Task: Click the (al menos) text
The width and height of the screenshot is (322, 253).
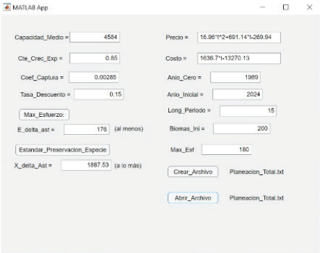Action: tap(129, 129)
